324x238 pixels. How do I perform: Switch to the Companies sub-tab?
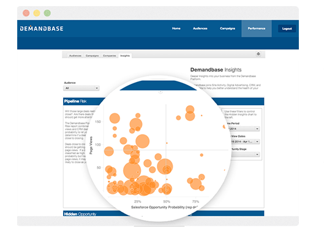click(109, 56)
